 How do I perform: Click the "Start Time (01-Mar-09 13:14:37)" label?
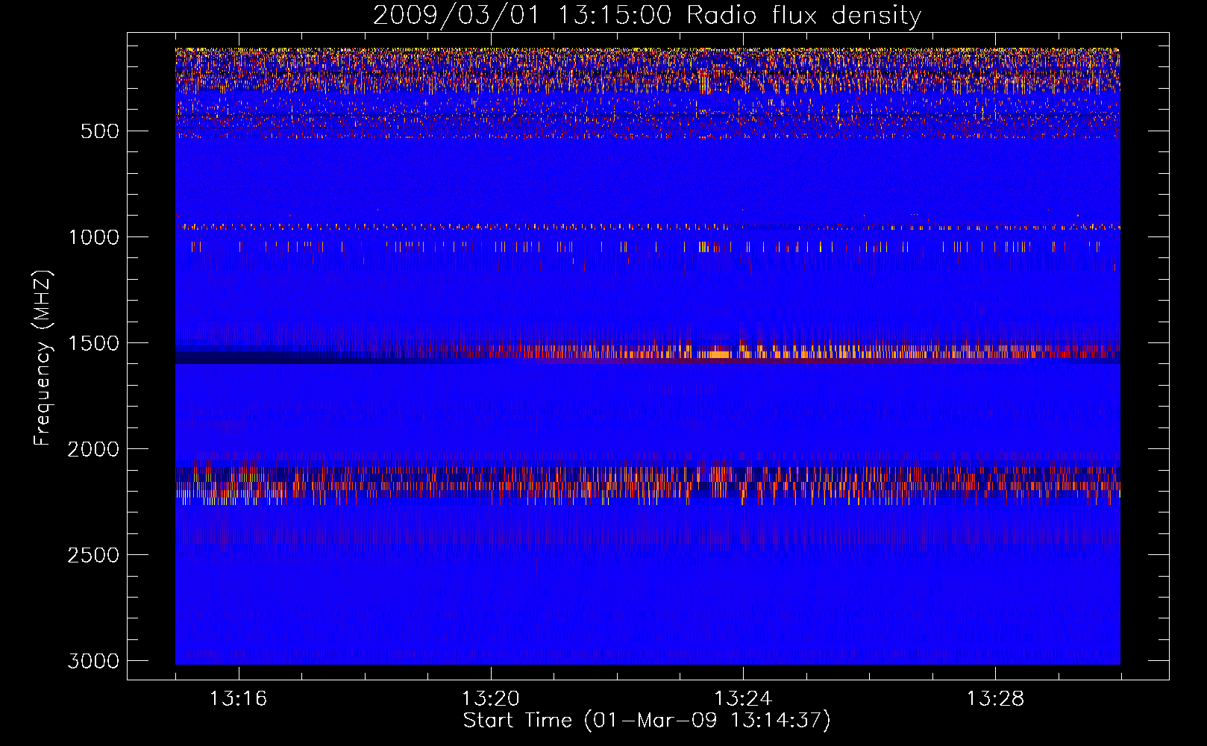pos(647,721)
